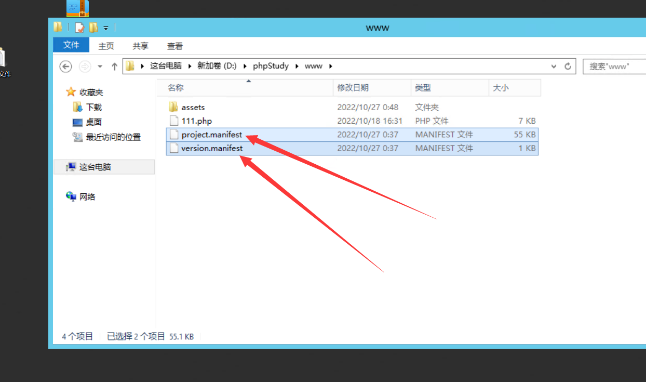
Task: Click the 下载 folder icon
Action: pyautogui.click(x=78, y=107)
